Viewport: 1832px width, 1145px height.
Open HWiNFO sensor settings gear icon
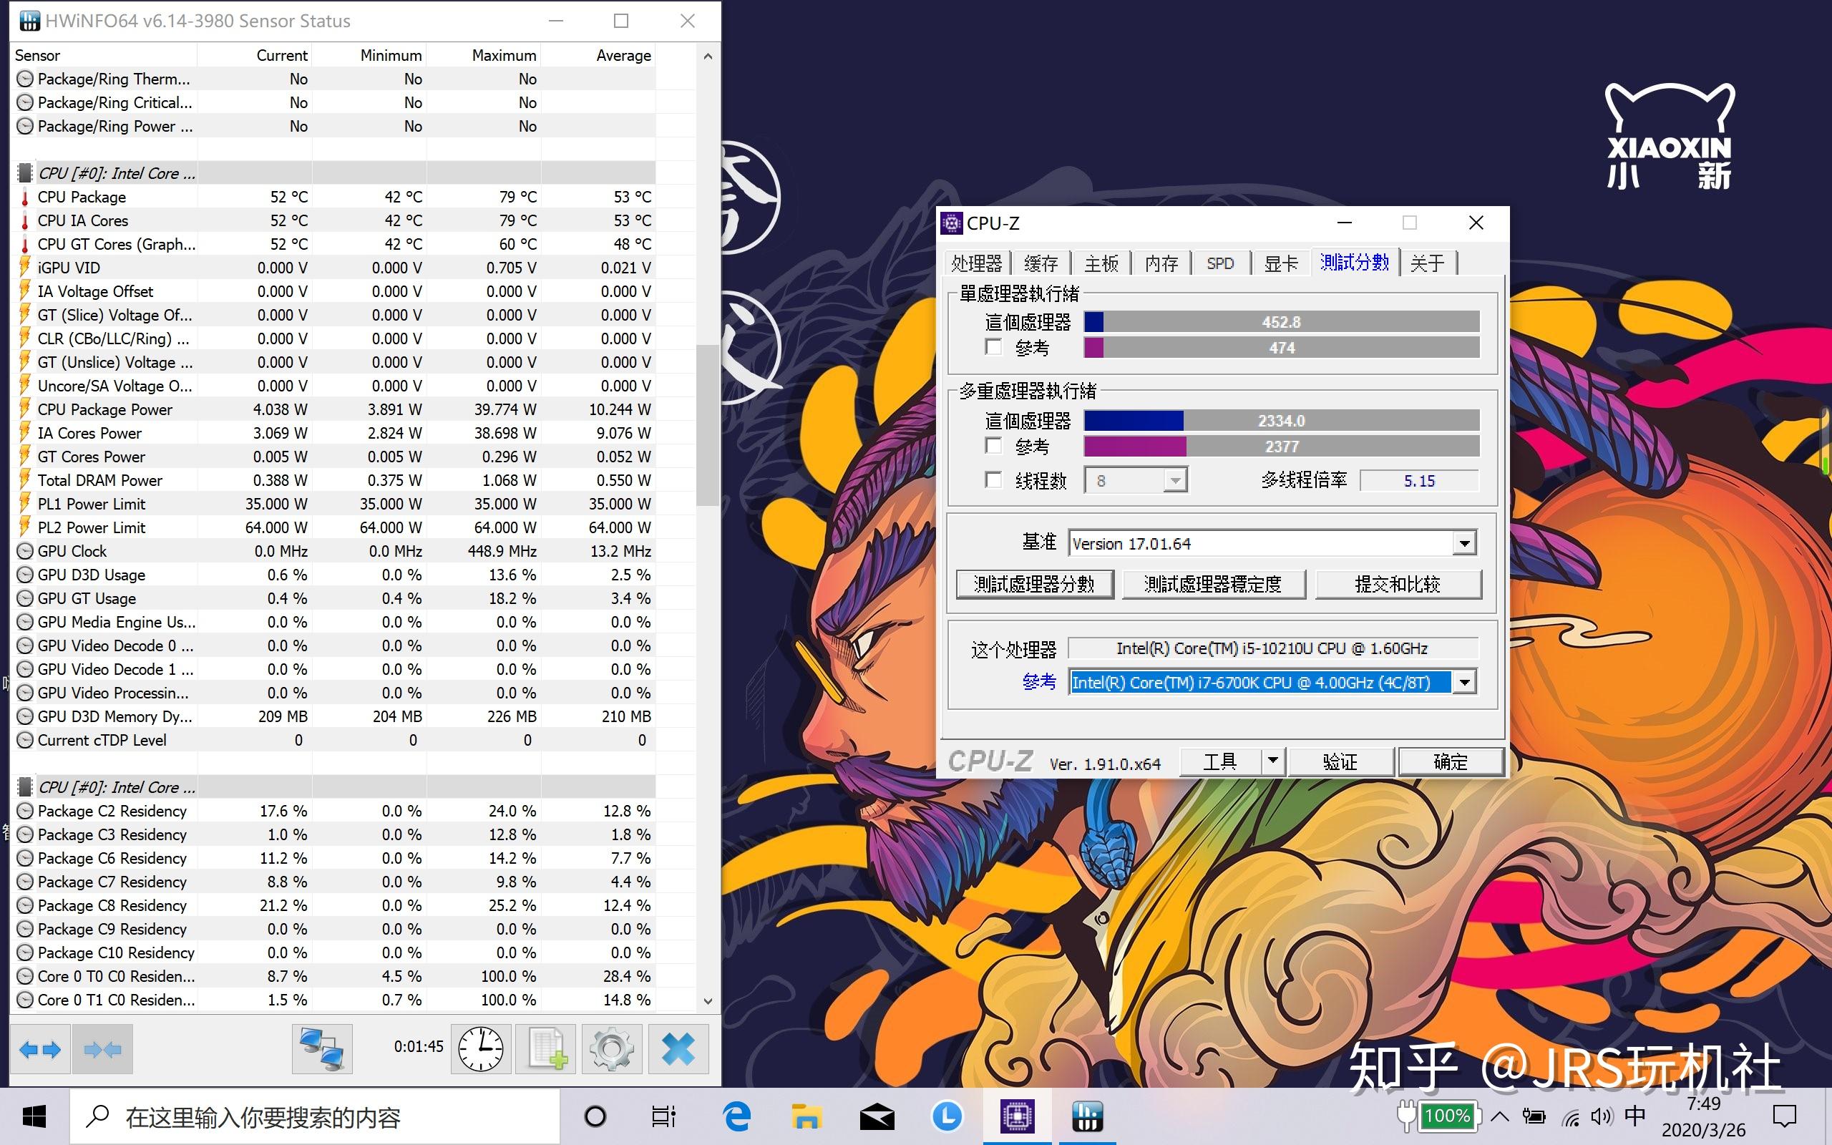click(x=612, y=1050)
